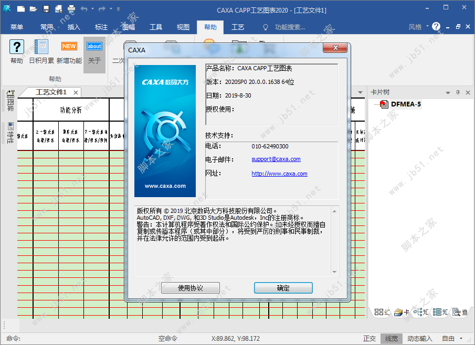Open the redo history dropdown arrow

[111, 9]
